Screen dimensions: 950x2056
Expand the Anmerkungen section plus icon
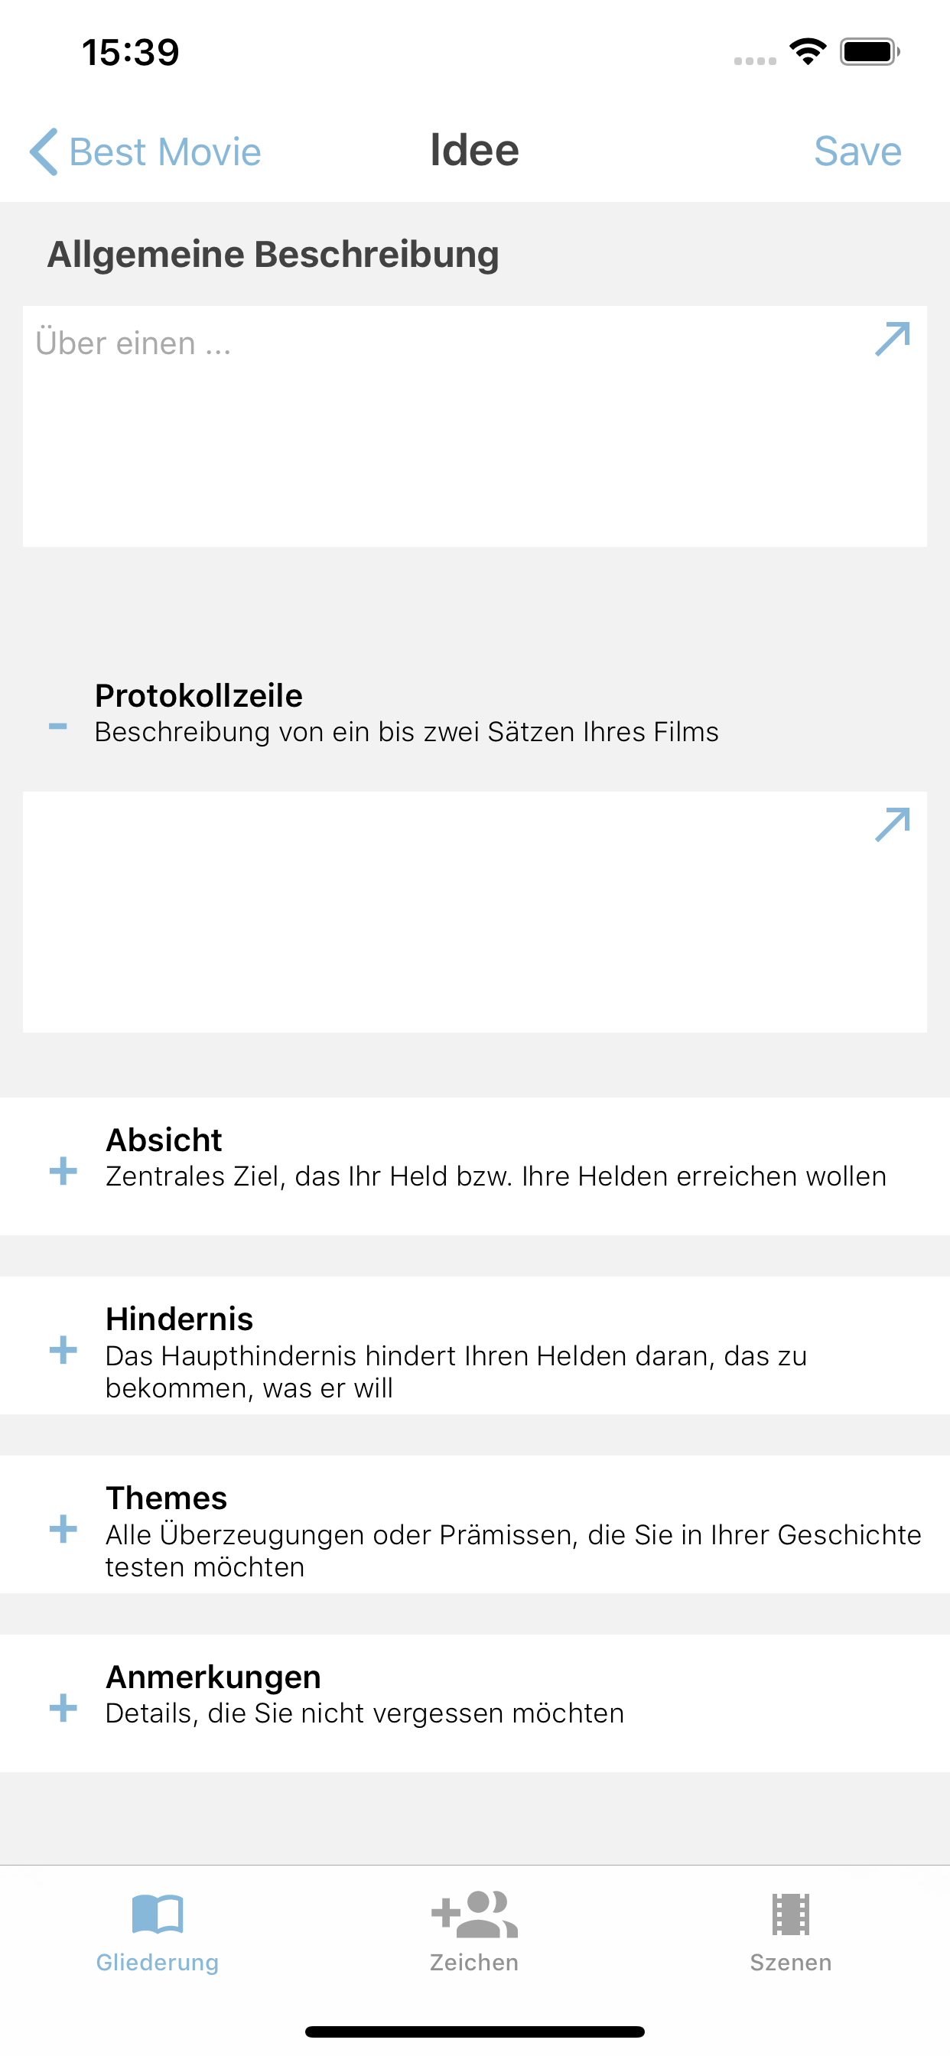(x=63, y=1708)
